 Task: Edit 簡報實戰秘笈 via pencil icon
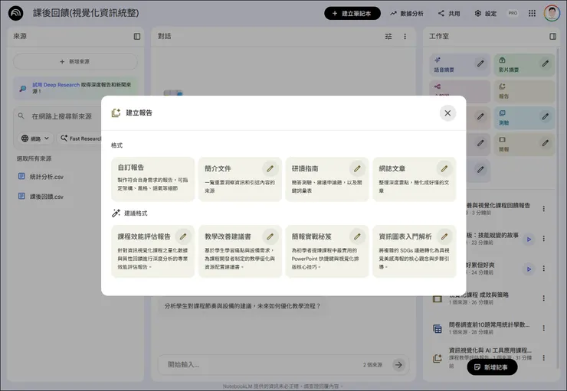357,236
